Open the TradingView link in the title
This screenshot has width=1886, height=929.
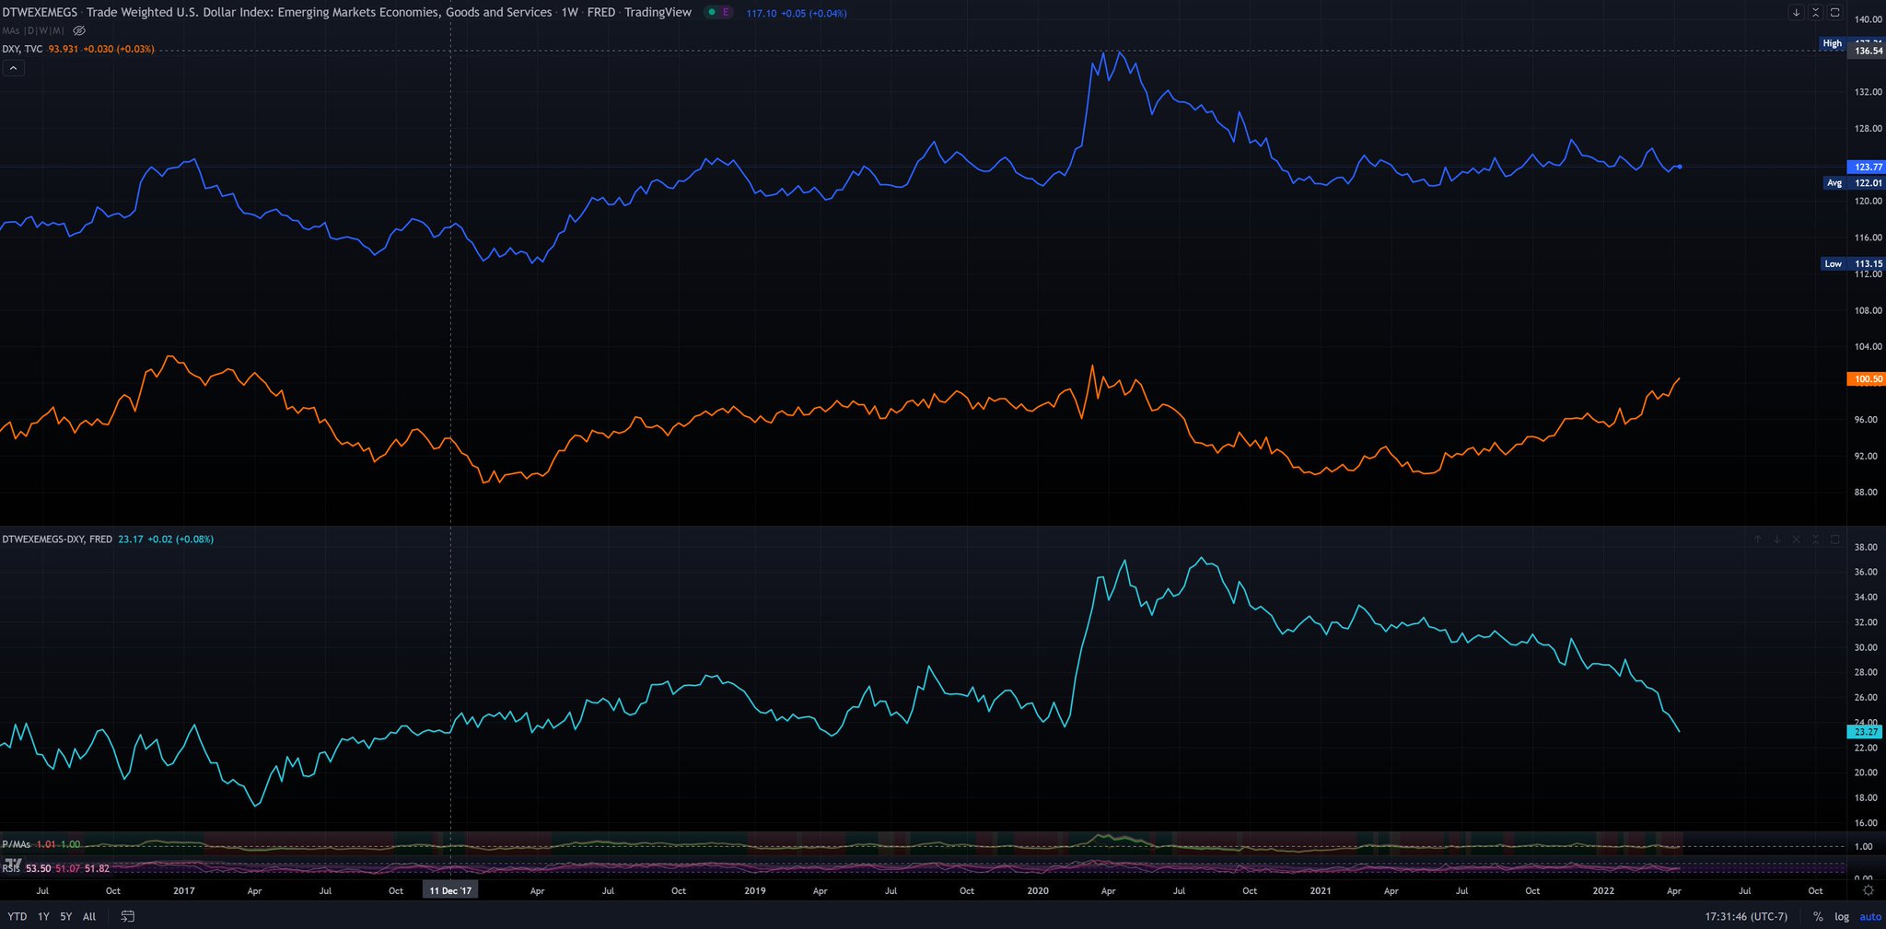coord(658,12)
